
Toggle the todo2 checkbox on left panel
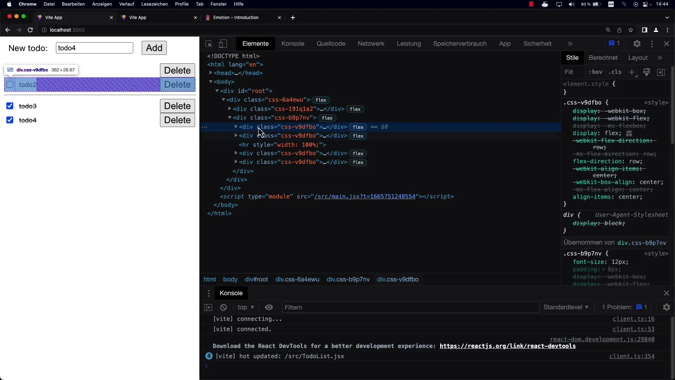coord(10,84)
